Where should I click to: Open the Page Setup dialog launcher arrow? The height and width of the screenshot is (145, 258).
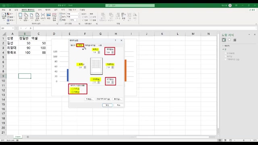pyautogui.click(x=57, y=24)
